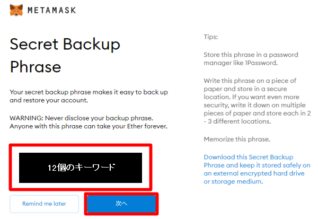
Task: Click the 'Secret Backup' heading line
Action: pyautogui.click(x=65, y=44)
